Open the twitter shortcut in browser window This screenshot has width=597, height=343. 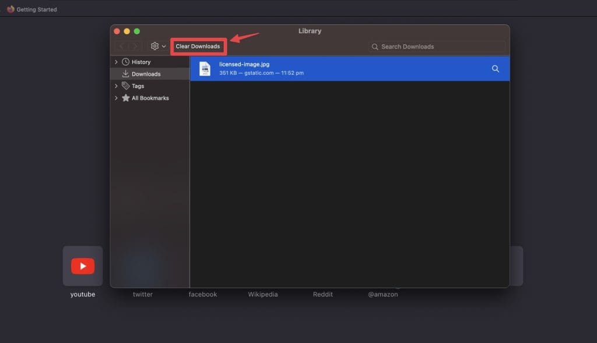143,294
